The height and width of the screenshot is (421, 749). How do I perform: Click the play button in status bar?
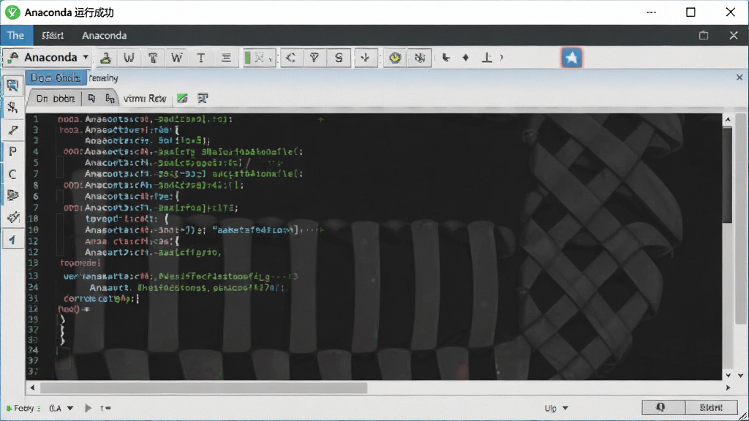[88, 408]
